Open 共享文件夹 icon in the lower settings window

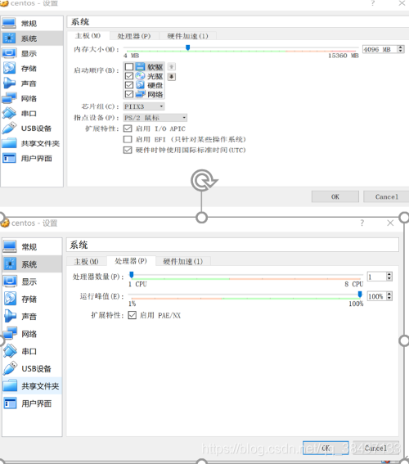coord(10,386)
